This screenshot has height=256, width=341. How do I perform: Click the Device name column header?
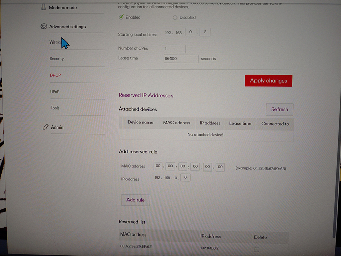coord(140,122)
